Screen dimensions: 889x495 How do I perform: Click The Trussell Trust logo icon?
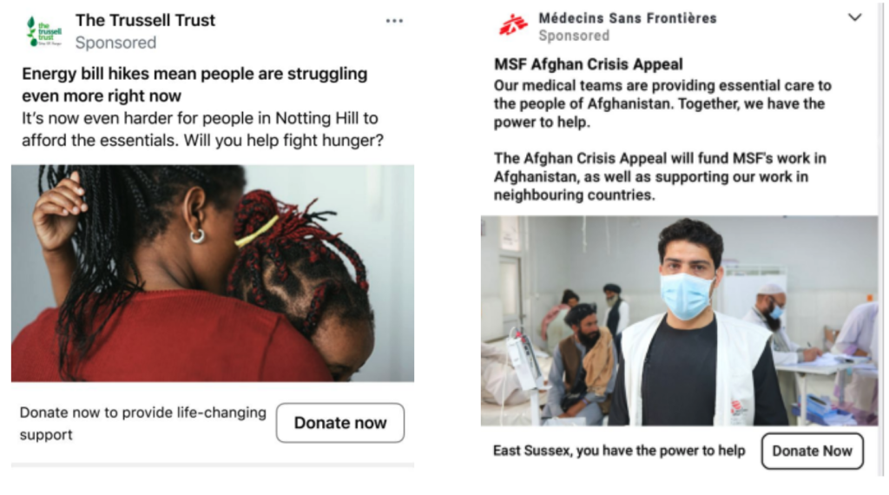point(44,31)
